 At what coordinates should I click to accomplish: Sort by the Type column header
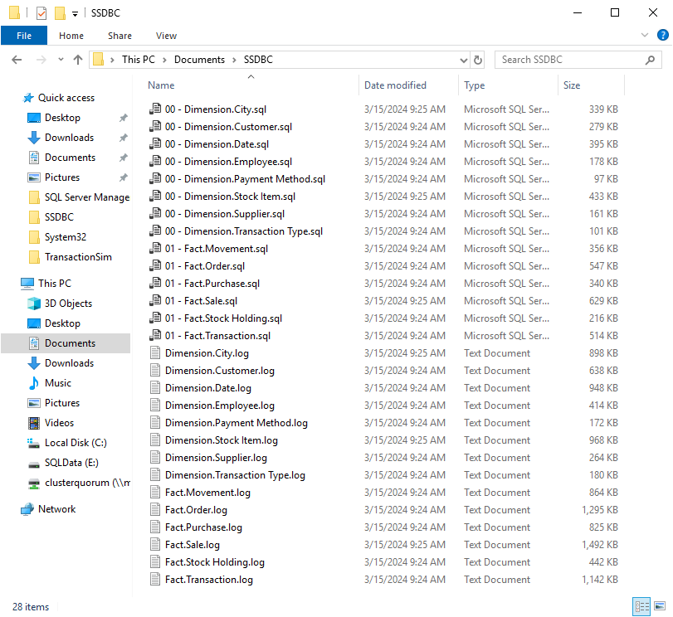pos(475,85)
